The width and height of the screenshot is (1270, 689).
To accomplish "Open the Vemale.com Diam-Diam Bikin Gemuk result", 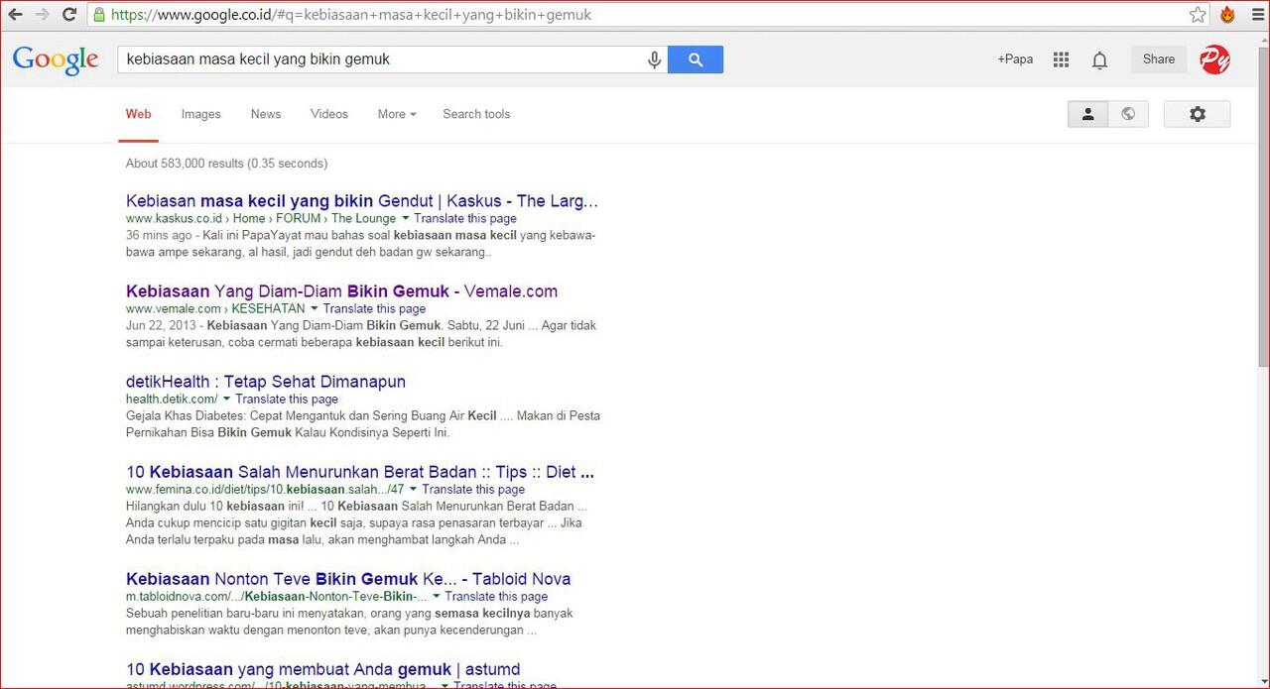I will (341, 291).
